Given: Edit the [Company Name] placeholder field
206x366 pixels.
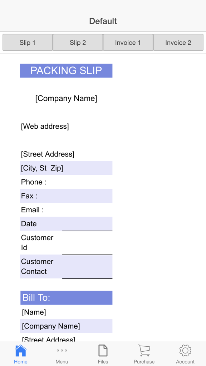Looking at the screenshot, I should [x=66, y=98].
